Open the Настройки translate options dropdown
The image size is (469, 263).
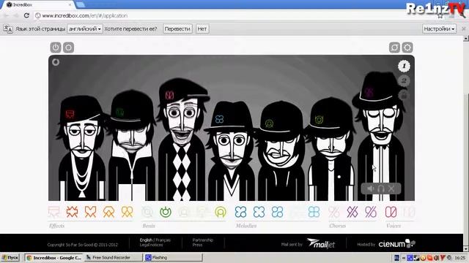(x=439, y=29)
